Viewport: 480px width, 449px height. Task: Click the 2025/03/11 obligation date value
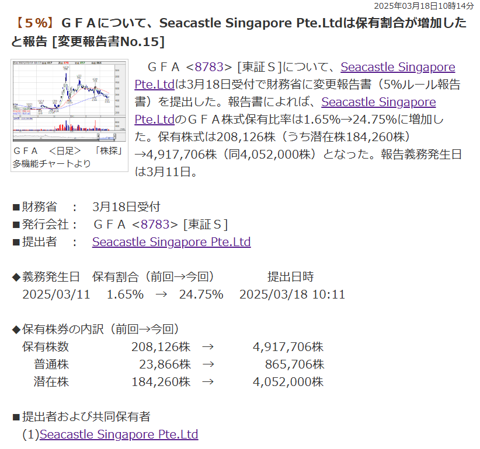coord(56,294)
